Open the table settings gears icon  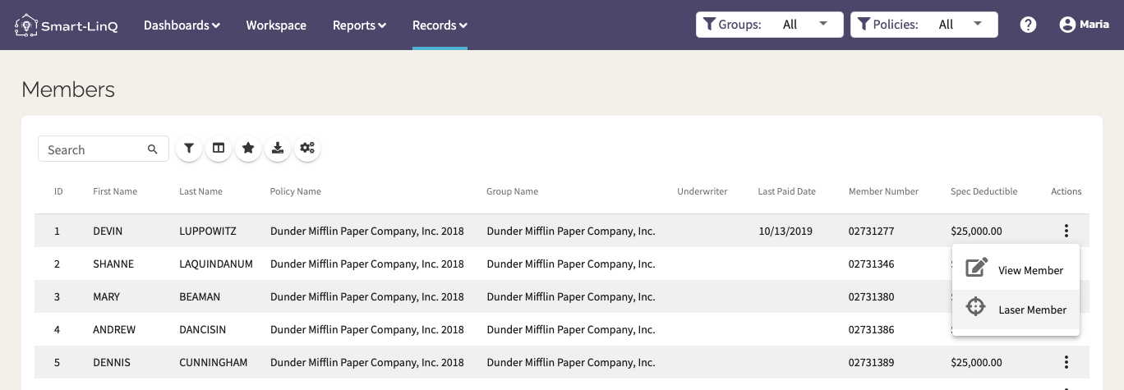point(307,149)
